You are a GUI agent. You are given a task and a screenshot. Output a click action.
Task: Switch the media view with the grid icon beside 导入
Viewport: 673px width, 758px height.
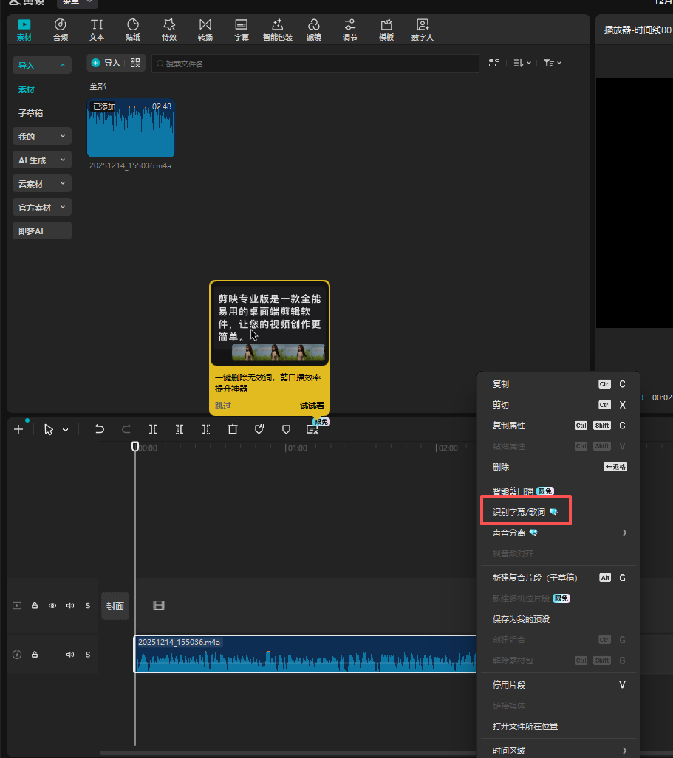135,63
